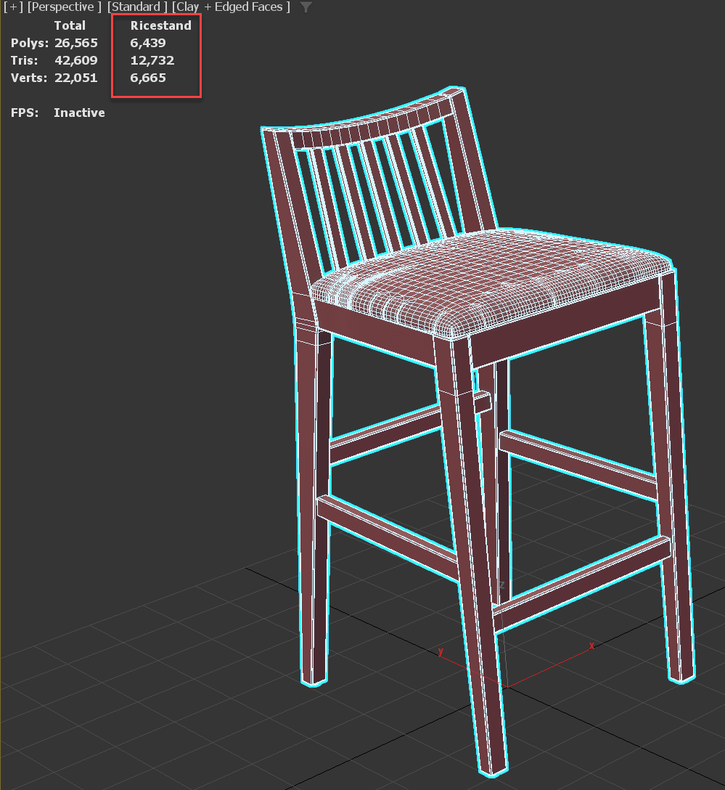725x790 pixels.
Task: Click the Ricestand Polys value 6,439
Action: pyautogui.click(x=148, y=43)
